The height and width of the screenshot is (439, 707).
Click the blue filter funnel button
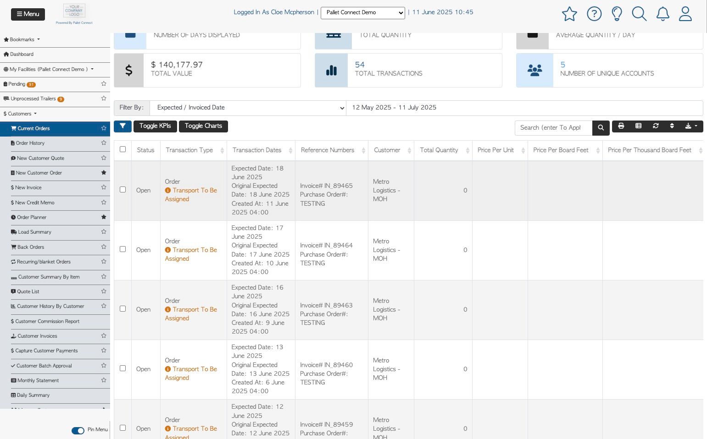click(122, 126)
